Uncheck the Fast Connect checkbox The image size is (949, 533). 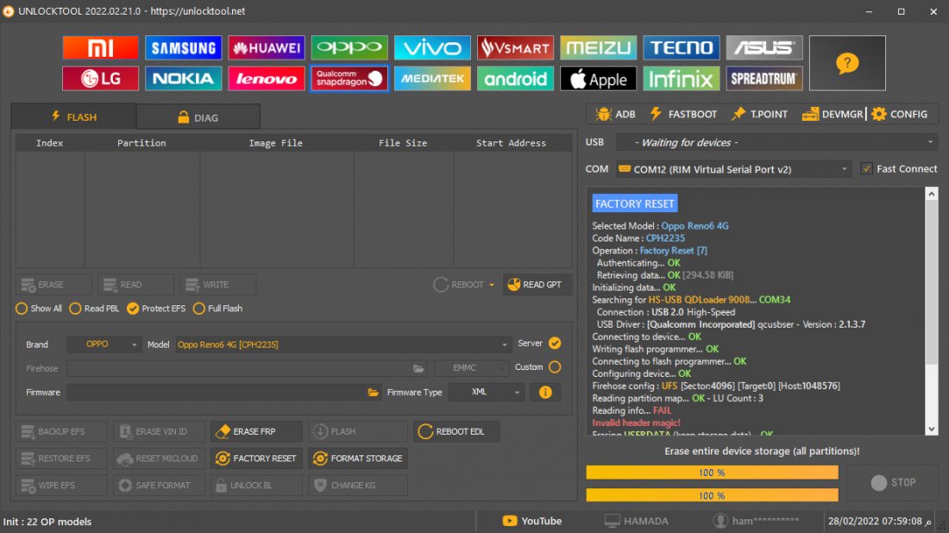click(x=867, y=169)
